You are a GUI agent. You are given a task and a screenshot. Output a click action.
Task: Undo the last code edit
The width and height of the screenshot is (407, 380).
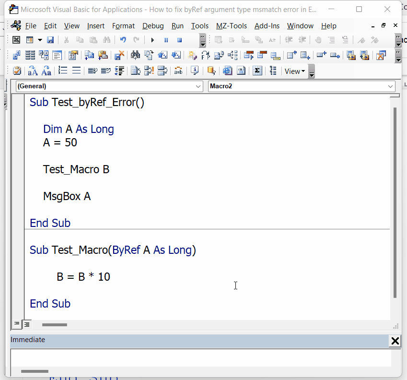pyautogui.click(x=124, y=40)
